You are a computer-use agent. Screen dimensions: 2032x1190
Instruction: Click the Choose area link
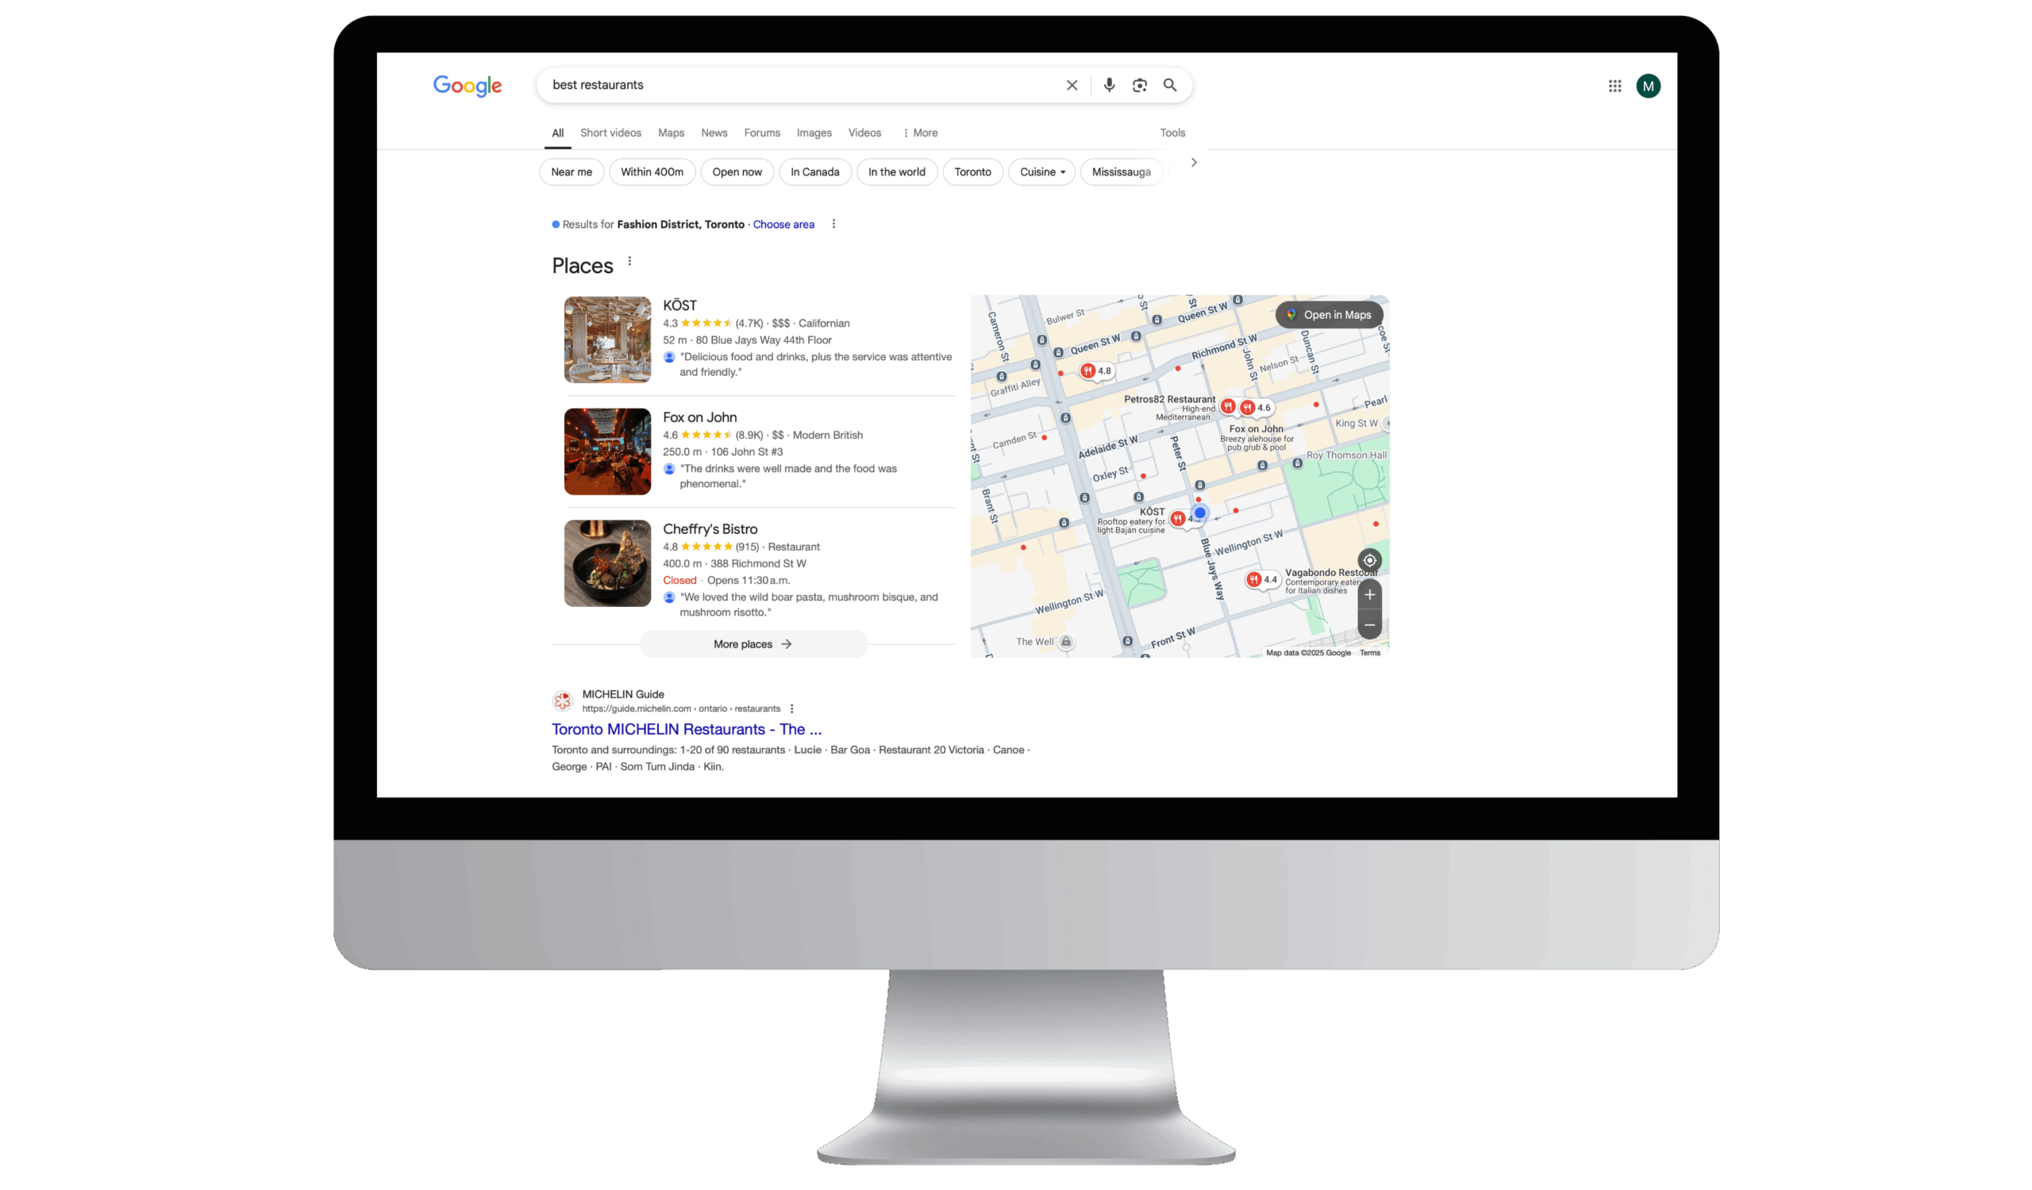pos(783,225)
